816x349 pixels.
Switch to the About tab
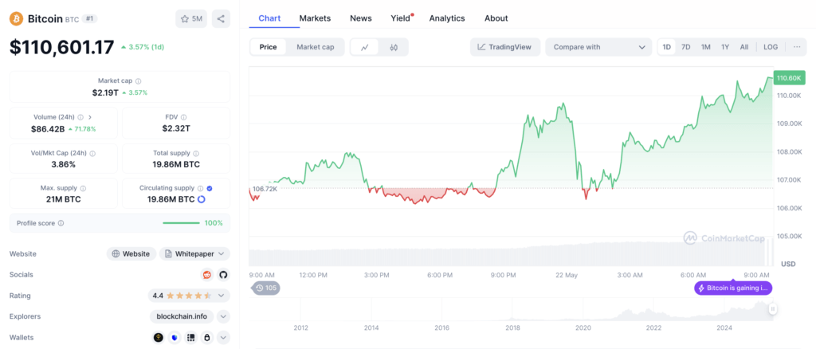(x=496, y=18)
